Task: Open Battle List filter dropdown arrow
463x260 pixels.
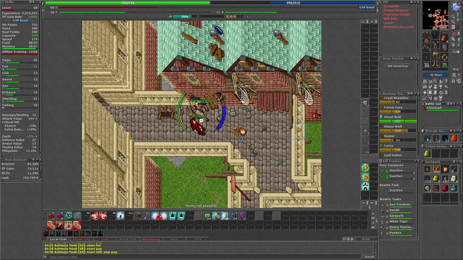Action: pyautogui.click(x=454, y=104)
